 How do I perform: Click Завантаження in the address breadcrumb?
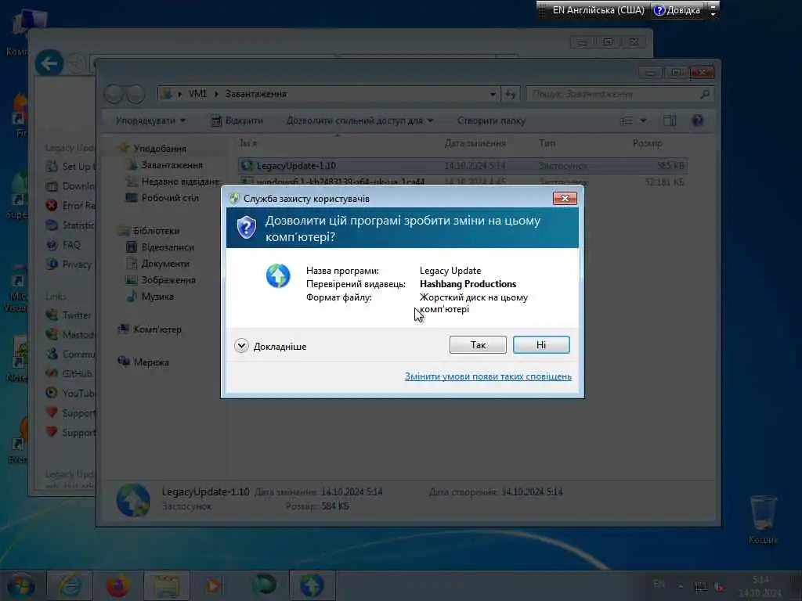pos(256,94)
